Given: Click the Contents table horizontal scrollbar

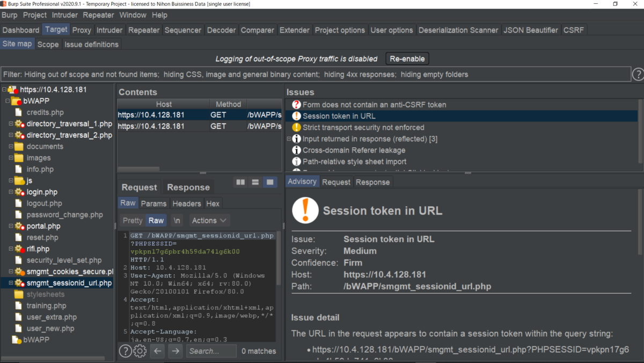Looking at the screenshot, I should tap(138, 169).
